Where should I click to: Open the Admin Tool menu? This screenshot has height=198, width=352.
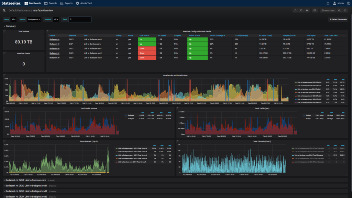click(84, 3)
